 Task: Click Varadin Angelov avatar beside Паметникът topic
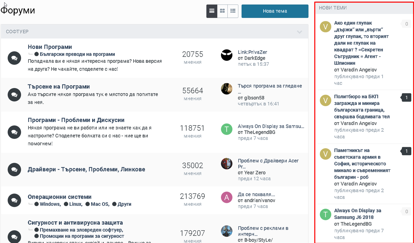325,154
